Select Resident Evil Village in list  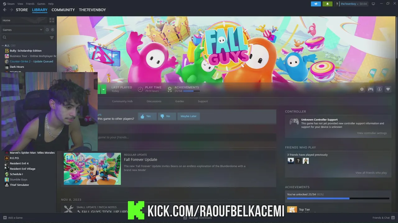(22, 169)
